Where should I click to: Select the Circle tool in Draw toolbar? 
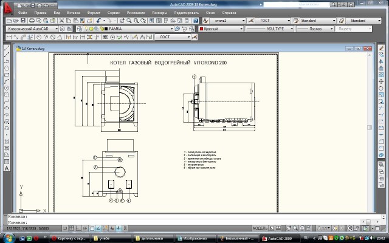click(x=7, y=88)
